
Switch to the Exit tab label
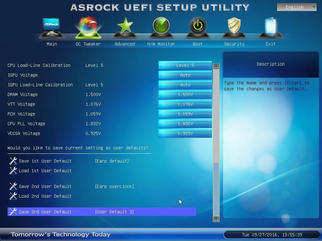[270, 44]
